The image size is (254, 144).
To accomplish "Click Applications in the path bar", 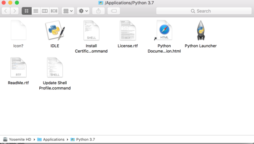I will coord(51,140).
